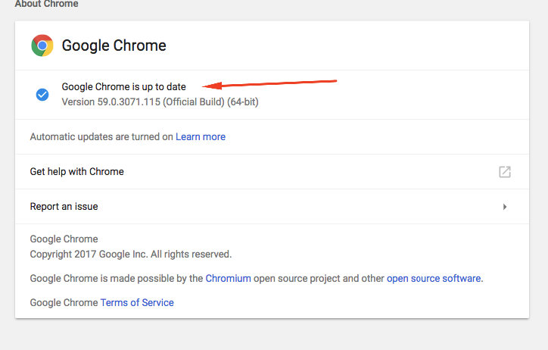Click the Copyright 2017 Google Inc. line
The width and height of the screenshot is (548, 350).
[x=130, y=255]
